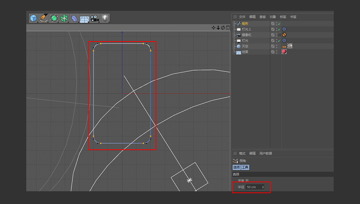This screenshot has height=204, width=360.
Task: Add a Light using bulb icon
Action: pyautogui.click(x=105, y=18)
